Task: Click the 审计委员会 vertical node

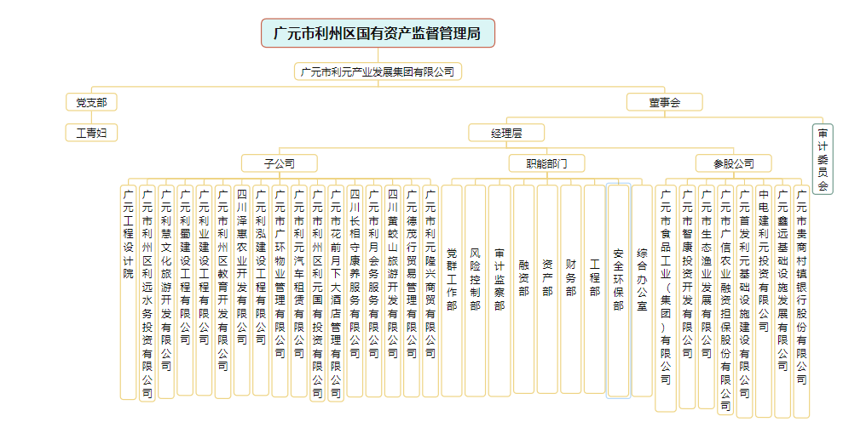Action: tap(823, 159)
